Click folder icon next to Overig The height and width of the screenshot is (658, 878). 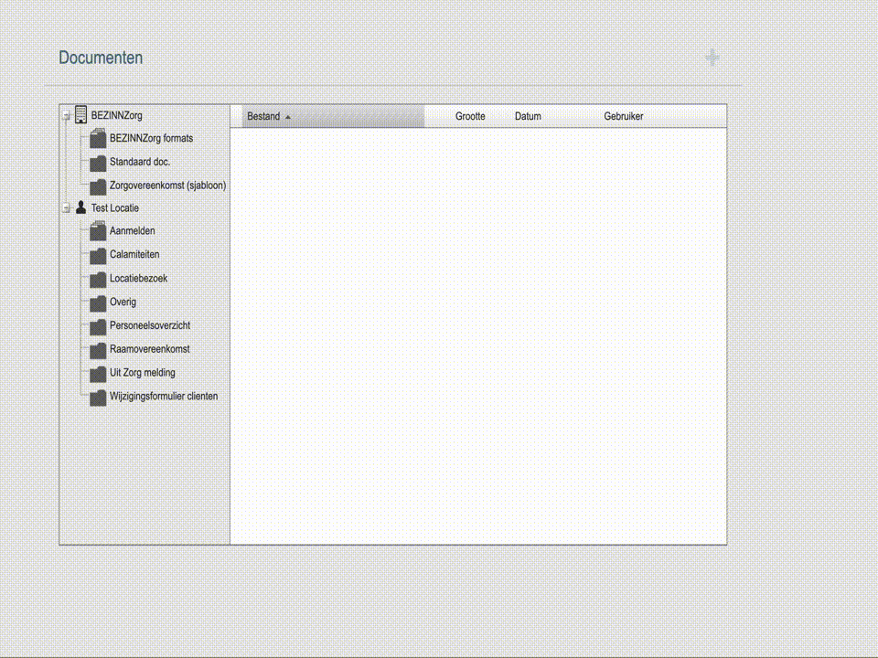(x=98, y=302)
